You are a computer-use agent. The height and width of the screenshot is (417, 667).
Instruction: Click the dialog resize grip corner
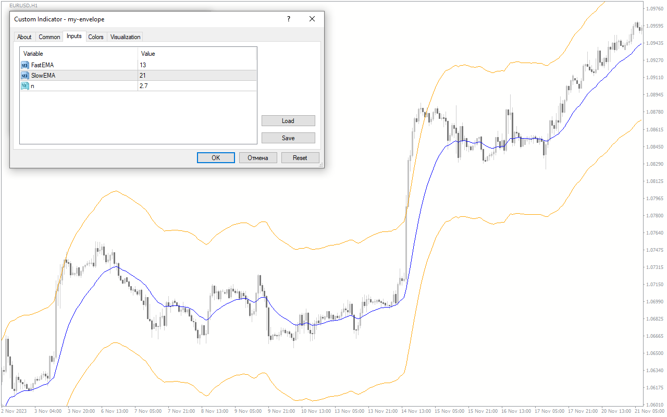click(x=321, y=165)
